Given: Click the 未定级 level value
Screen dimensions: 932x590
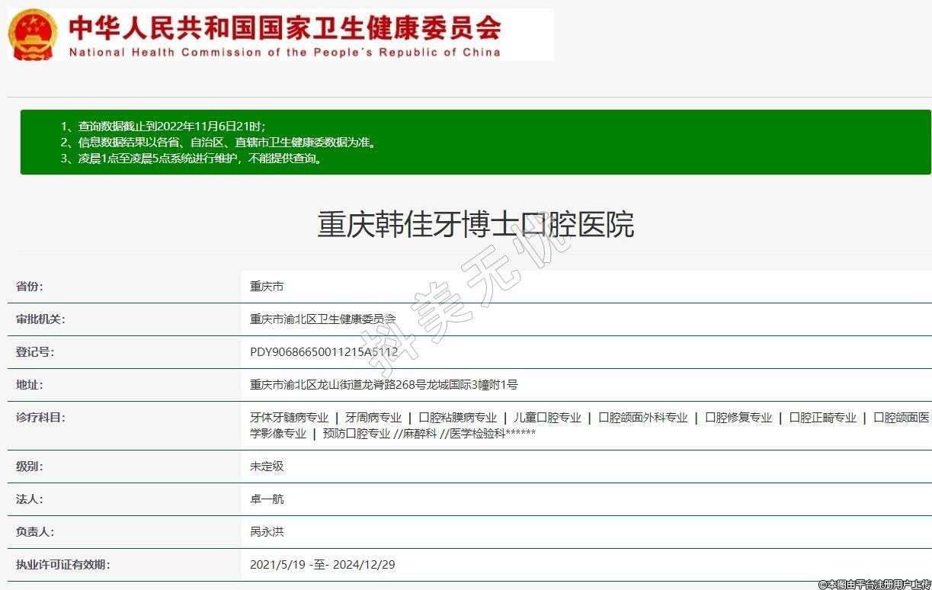Looking at the screenshot, I should tap(267, 466).
